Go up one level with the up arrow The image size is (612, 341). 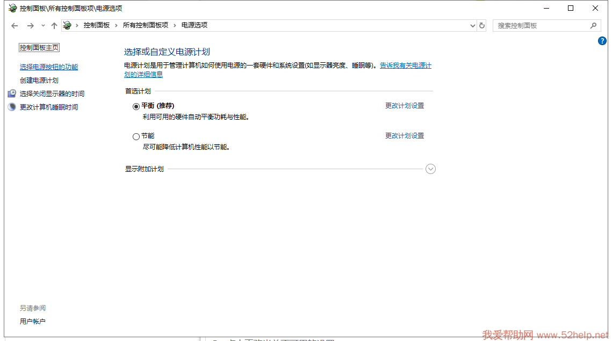tap(54, 26)
